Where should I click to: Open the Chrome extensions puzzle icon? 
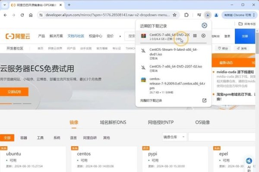pos(186,15)
